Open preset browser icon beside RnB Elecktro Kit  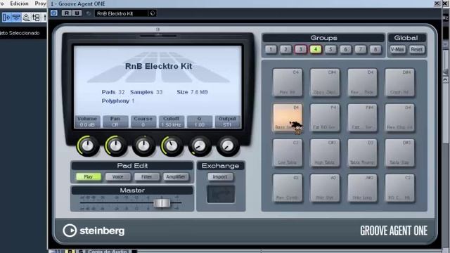pyautogui.click(x=153, y=13)
